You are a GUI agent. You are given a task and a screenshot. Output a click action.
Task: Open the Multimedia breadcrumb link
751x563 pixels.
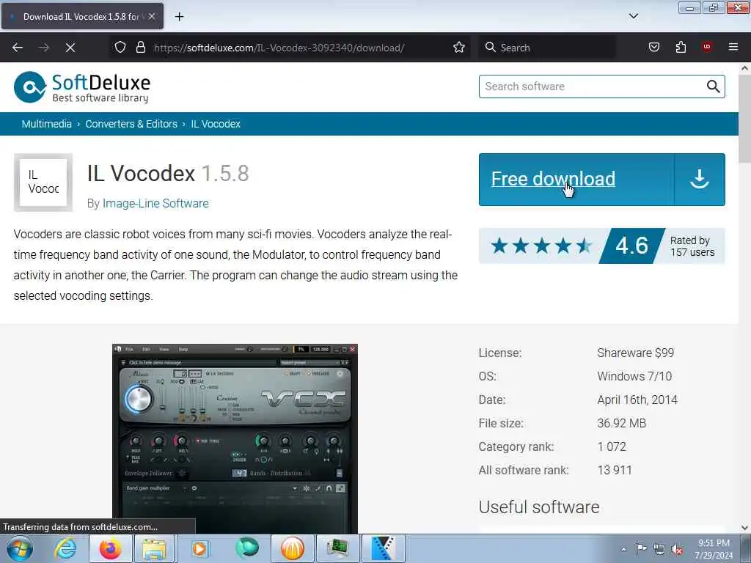coord(46,124)
